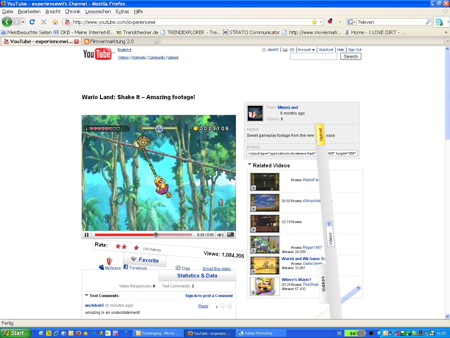Open the Where's Wario? video thumbnail
The width and height of the screenshot is (450, 338).
click(265, 286)
